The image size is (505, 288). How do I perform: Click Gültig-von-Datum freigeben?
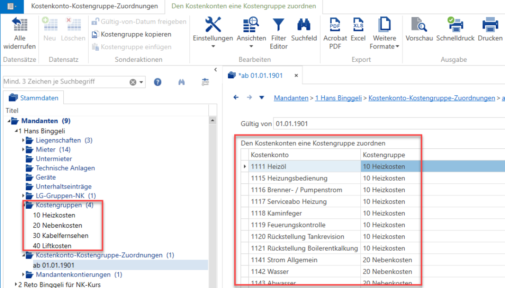[139, 22]
